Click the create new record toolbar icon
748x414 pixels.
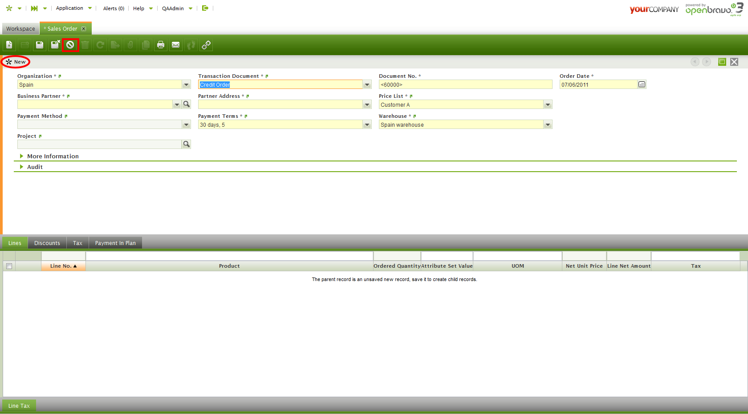tap(9, 45)
